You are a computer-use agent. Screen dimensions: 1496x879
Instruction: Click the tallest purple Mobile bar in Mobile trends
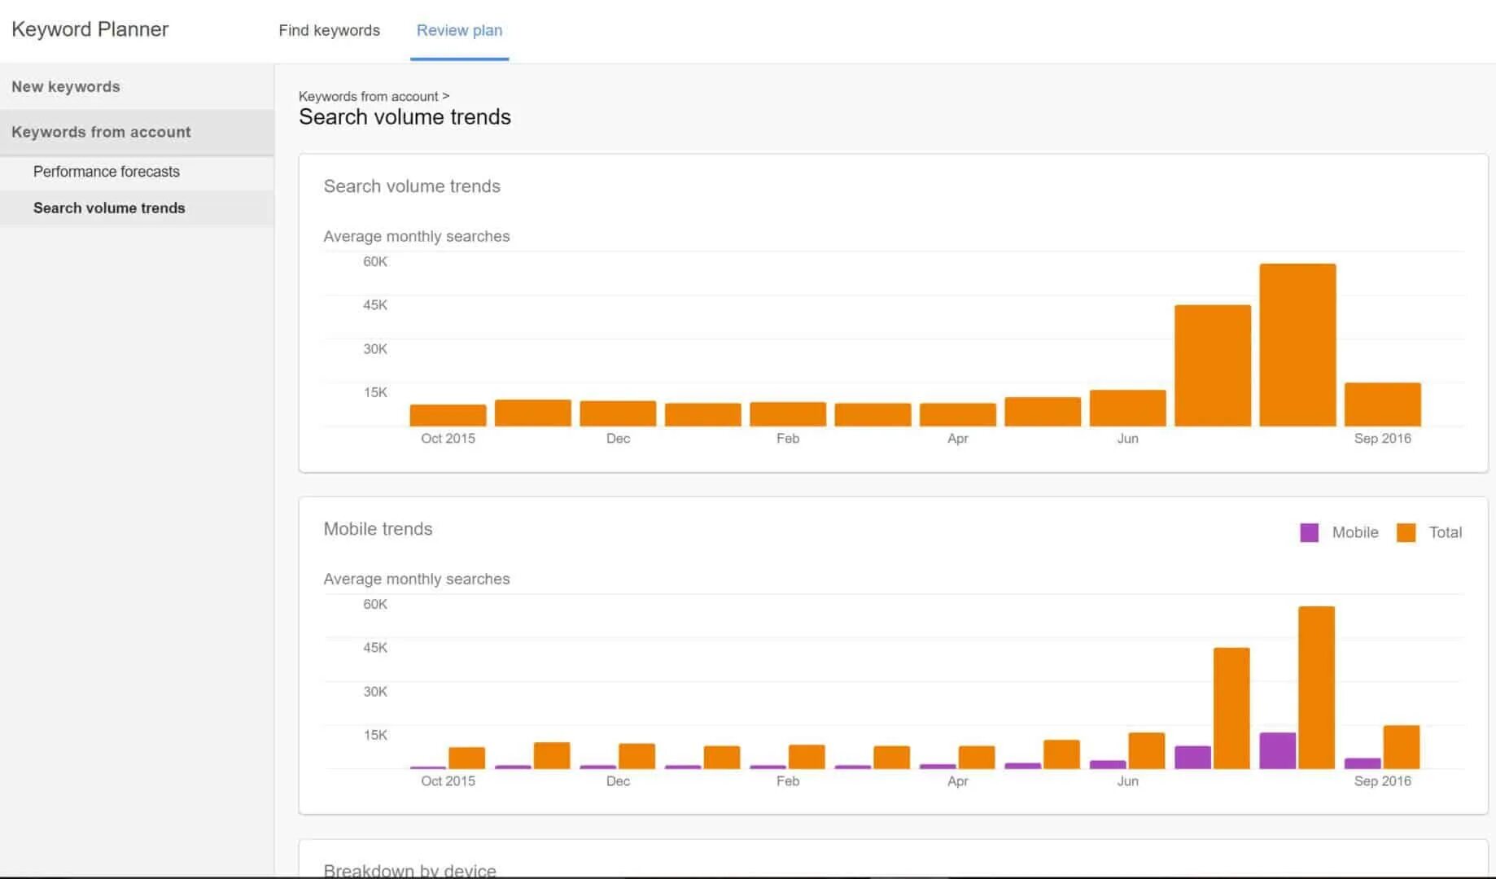[x=1277, y=750]
